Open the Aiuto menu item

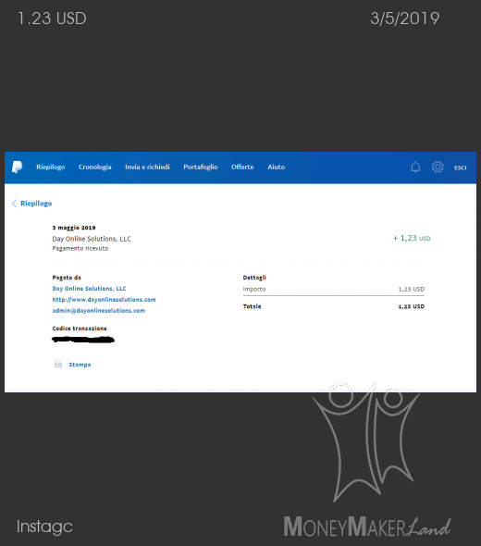pyautogui.click(x=276, y=168)
